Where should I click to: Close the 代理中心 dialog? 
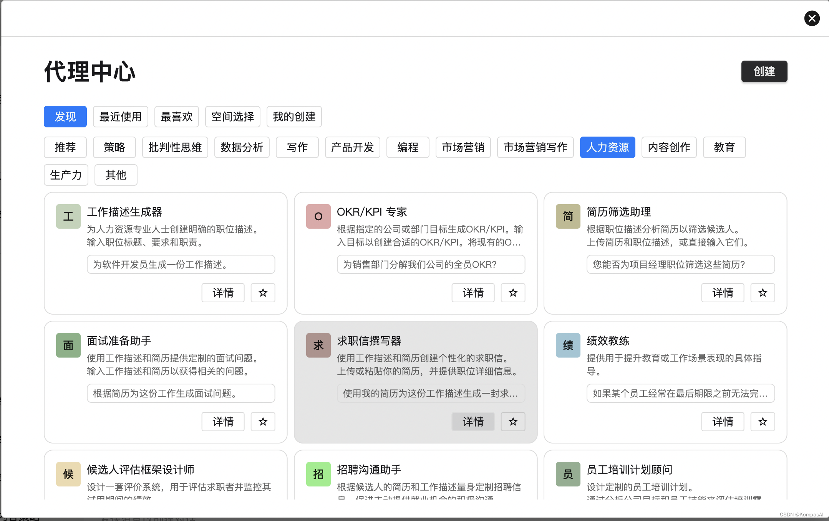[x=812, y=18]
